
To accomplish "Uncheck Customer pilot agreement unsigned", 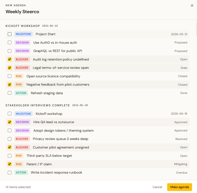I will [x=10, y=147].
